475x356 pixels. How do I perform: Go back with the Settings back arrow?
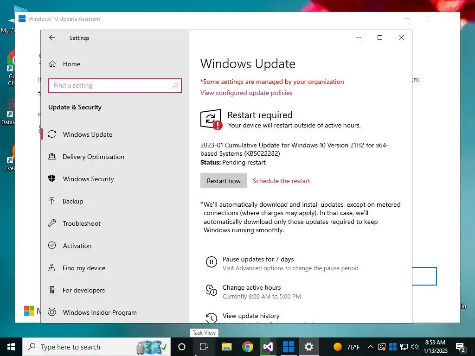52,38
